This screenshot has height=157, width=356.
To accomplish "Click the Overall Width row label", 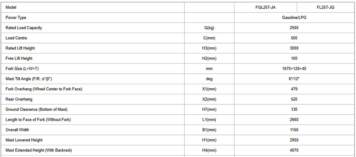I will (x=17, y=130).
